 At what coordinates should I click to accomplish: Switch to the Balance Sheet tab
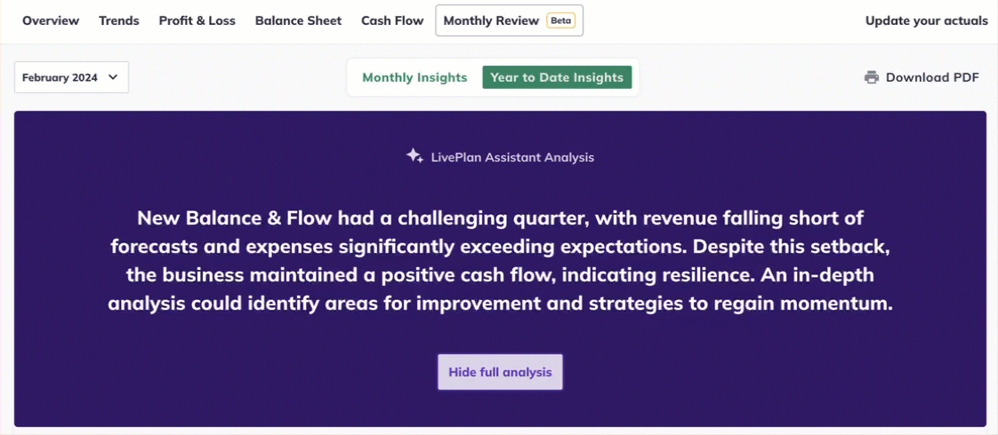298,20
